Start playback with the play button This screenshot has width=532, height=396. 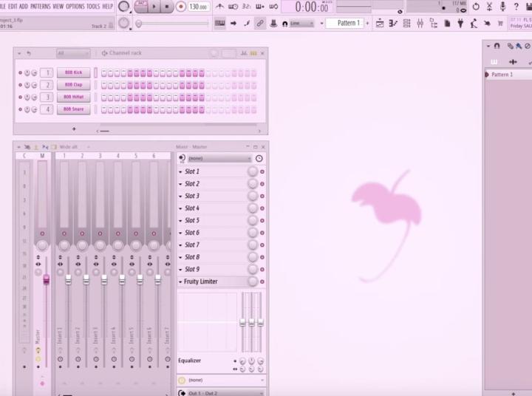[154, 7]
